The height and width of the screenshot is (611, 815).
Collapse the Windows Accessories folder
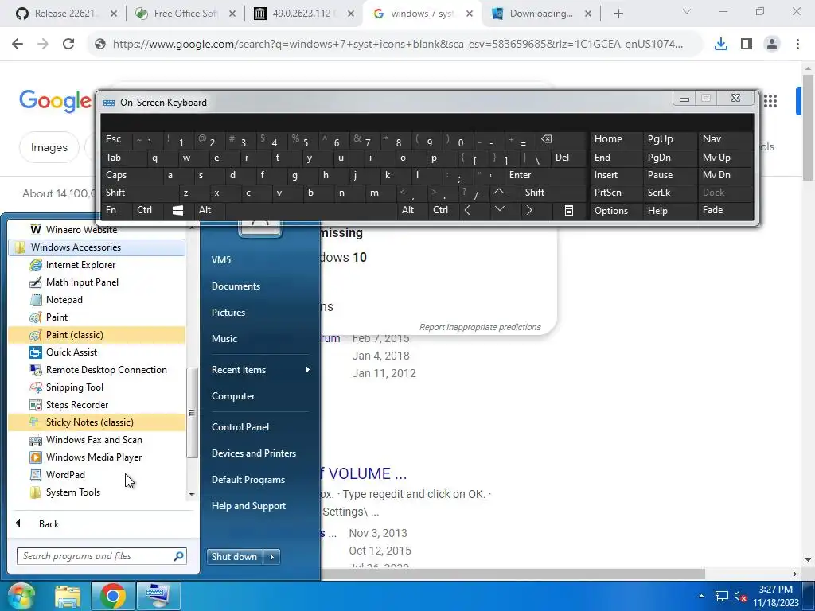[96, 247]
